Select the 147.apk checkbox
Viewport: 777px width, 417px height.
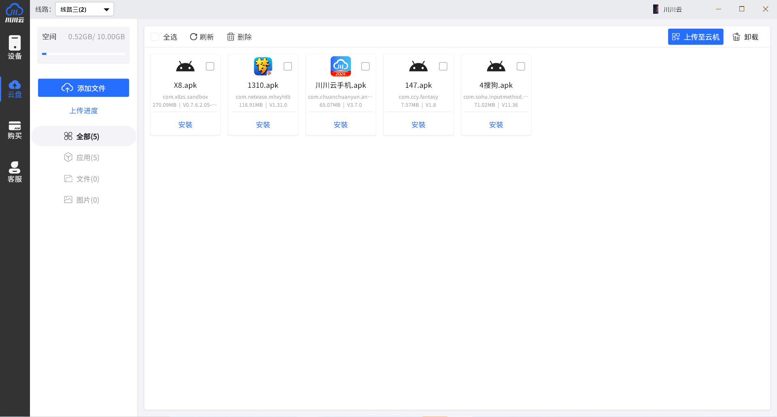pyautogui.click(x=443, y=66)
